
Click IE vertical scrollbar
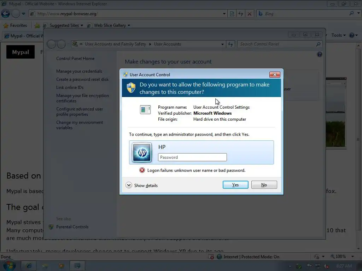358,139
